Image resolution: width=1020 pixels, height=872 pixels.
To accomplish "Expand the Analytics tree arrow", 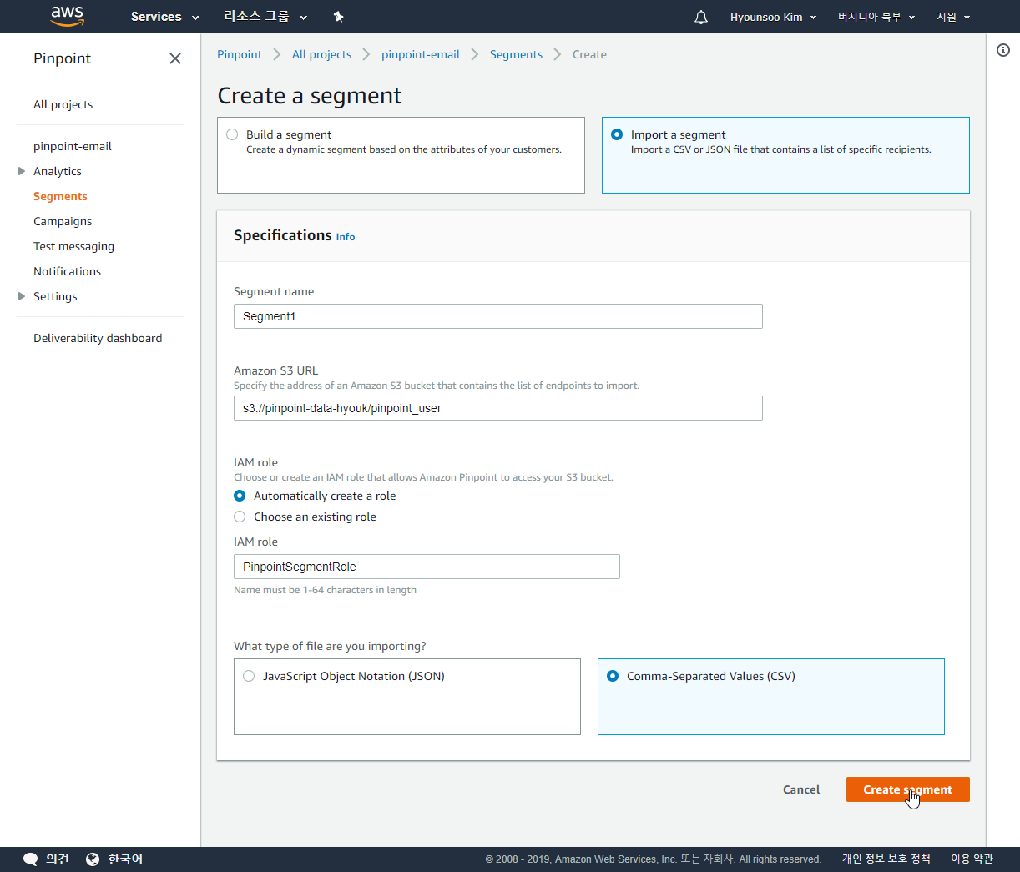I will tap(22, 171).
